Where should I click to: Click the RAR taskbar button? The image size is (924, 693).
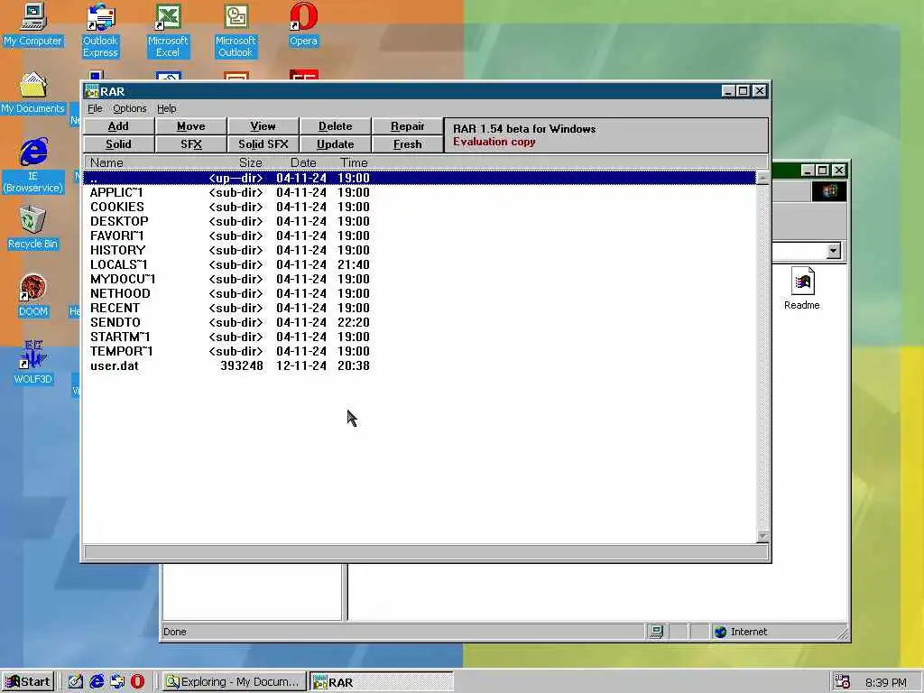click(x=382, y=682)
